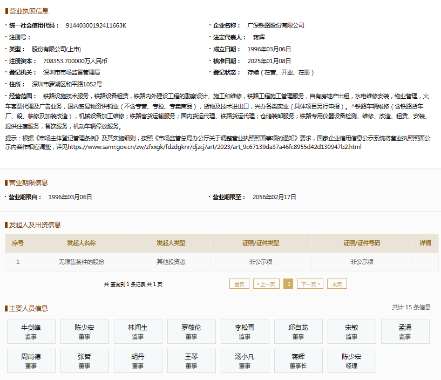Open 蒋辉 董事长 personnel card
Viewport: 441px width, 380px height.
point(298,361)
